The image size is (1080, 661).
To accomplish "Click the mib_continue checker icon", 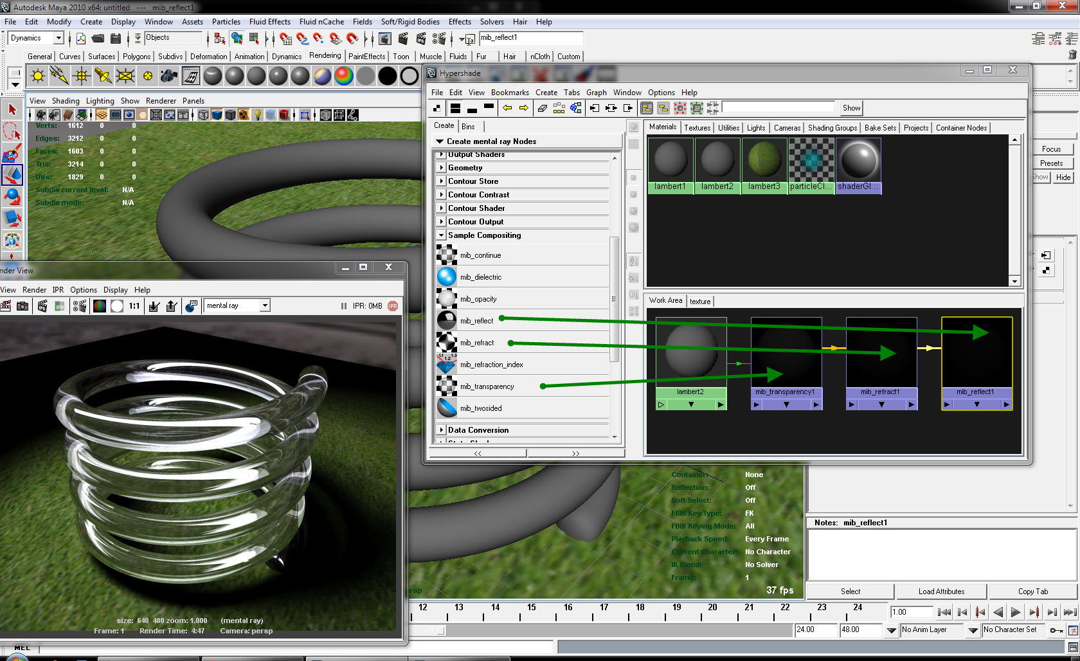I will coord(447,255).
